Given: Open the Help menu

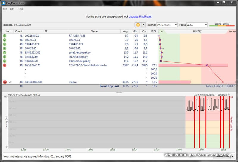Looking at the screenshot, I should (x=20, y=9).
